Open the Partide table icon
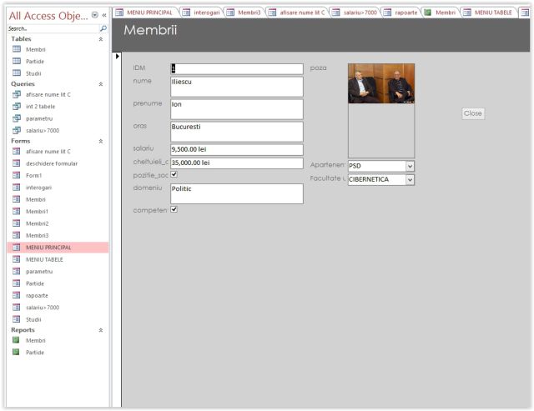The width and height of the screenshot is (534, 411). (17, 61)
